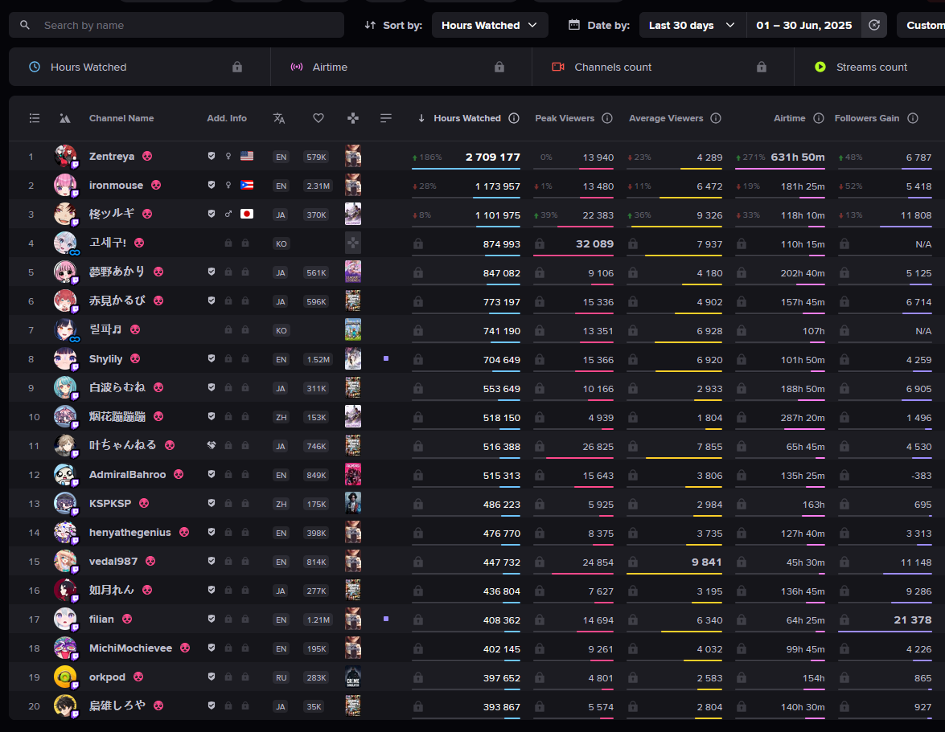This screenshot has height=732, width=945.
Task: Click the 2 709 177 hours watched value
Action: [x=492, y=157]
